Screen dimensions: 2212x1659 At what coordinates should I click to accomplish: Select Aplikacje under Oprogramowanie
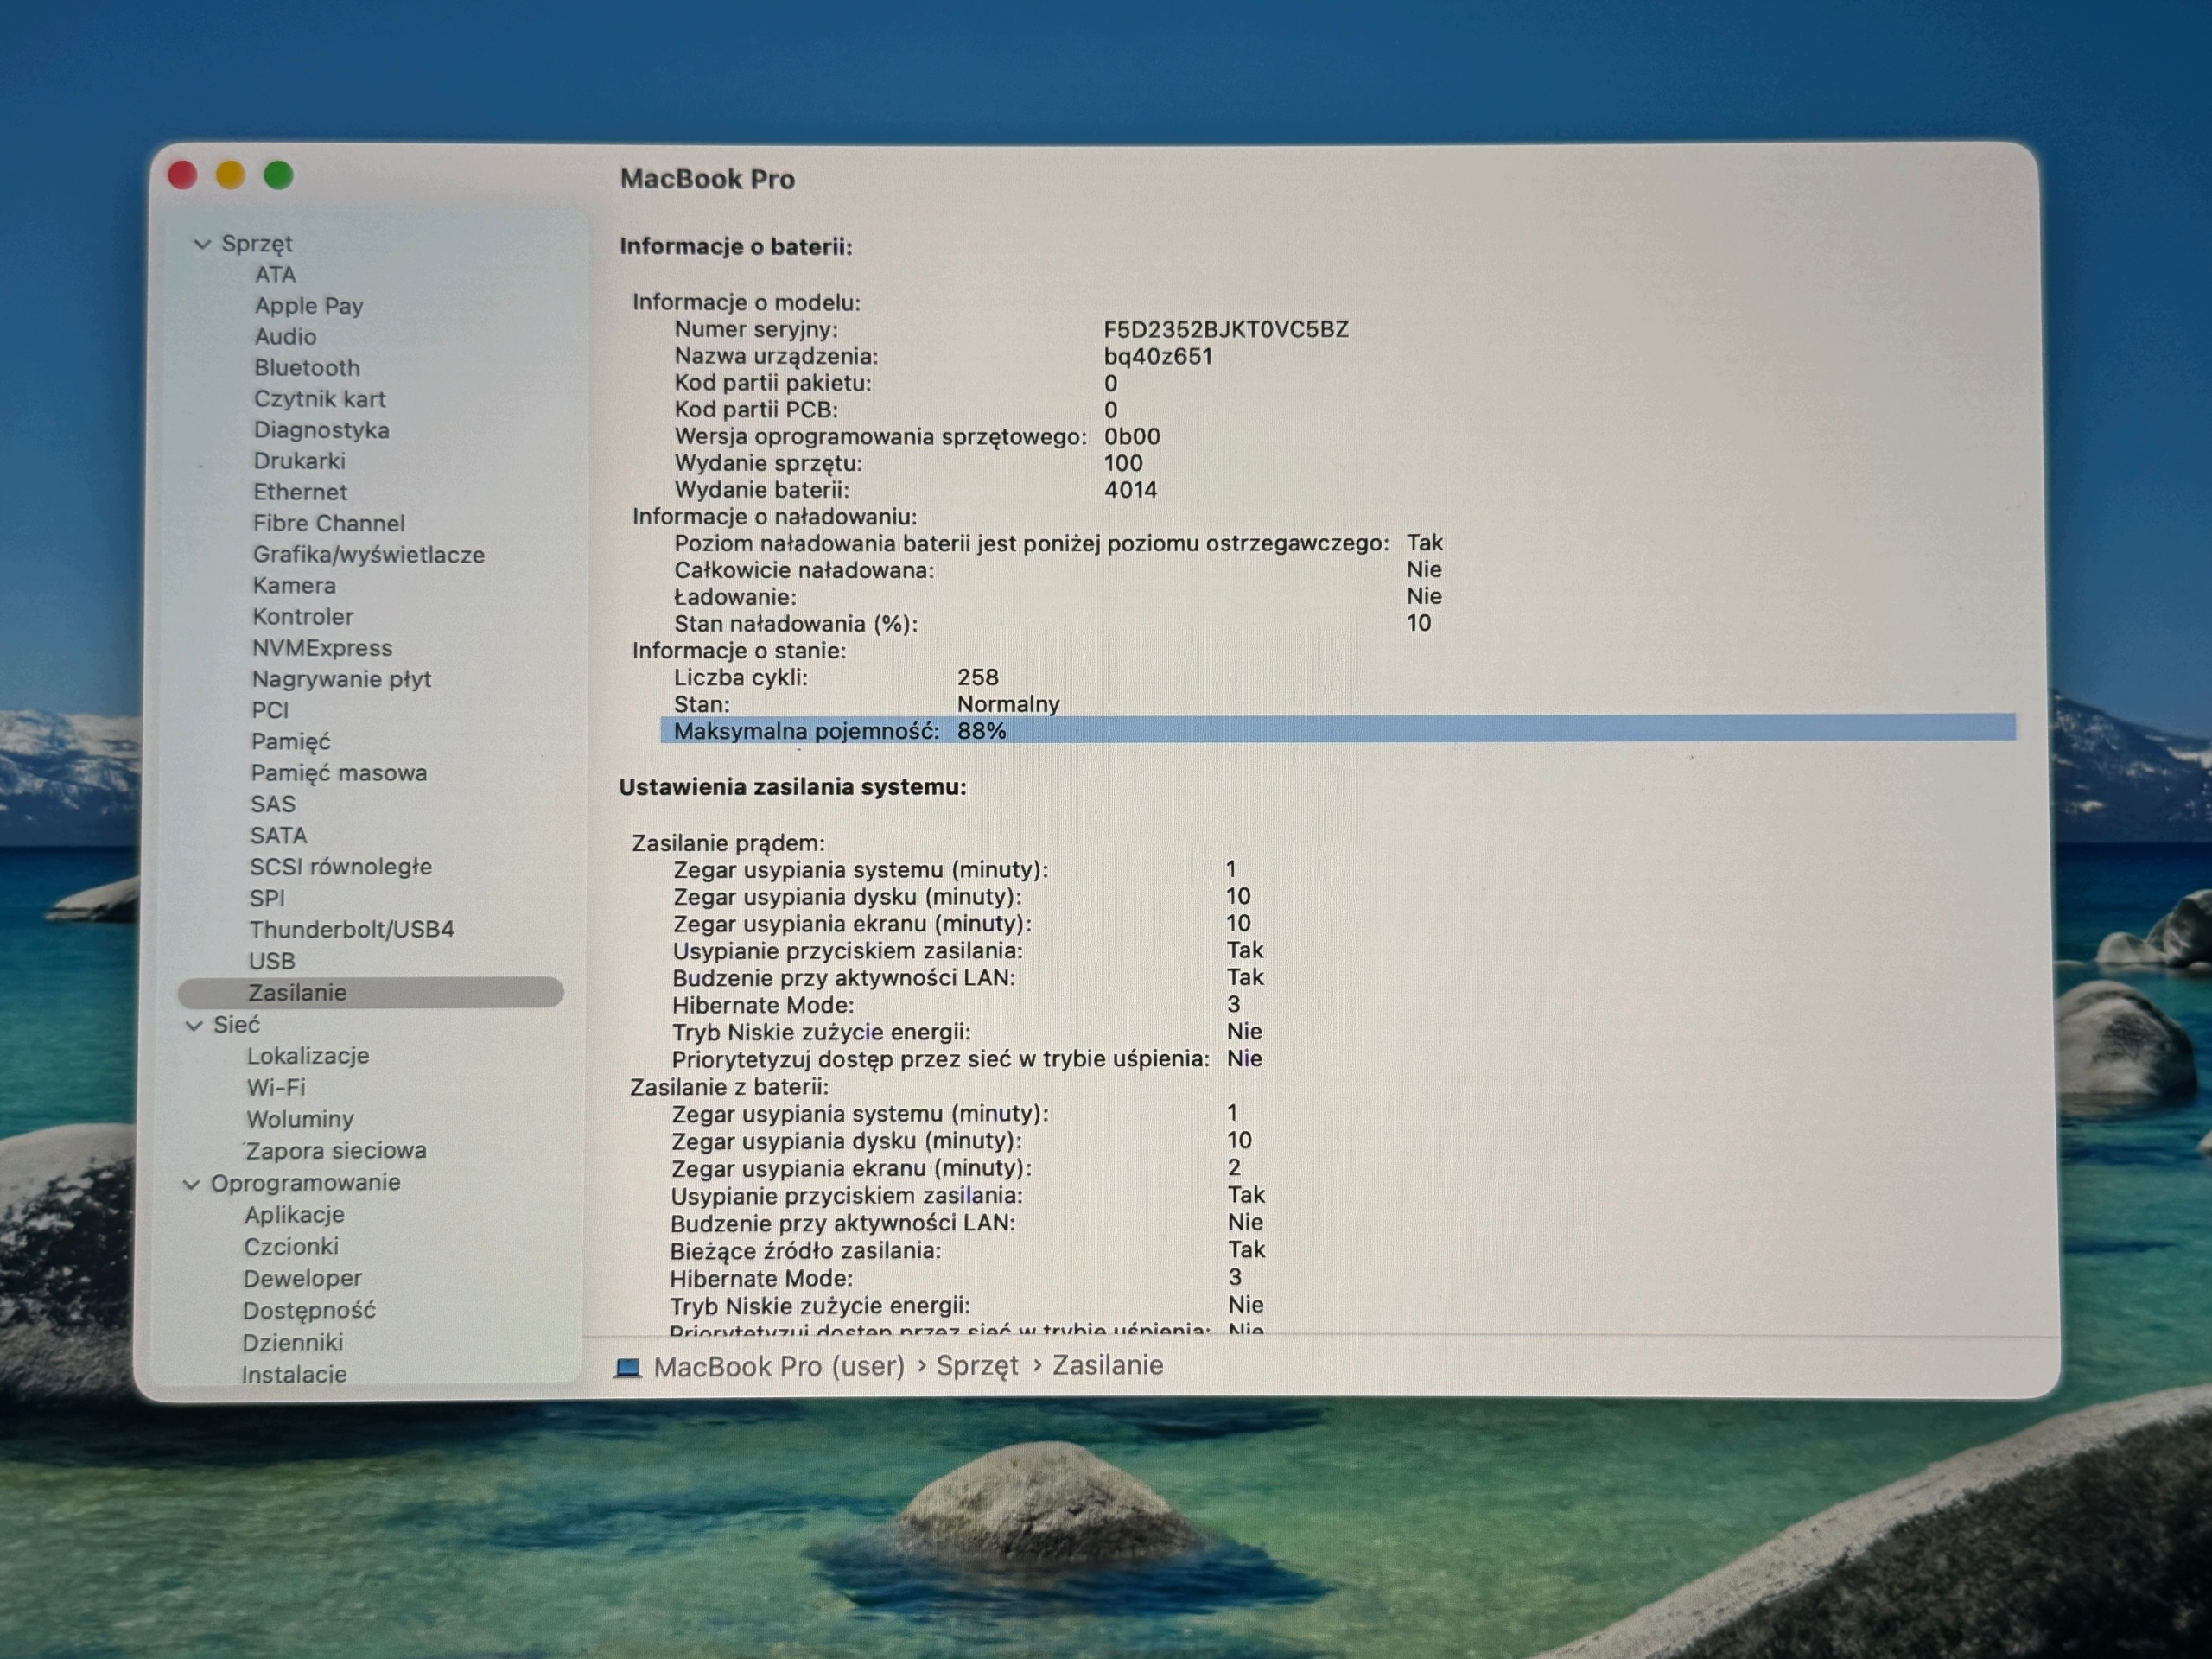point(294,1214)
